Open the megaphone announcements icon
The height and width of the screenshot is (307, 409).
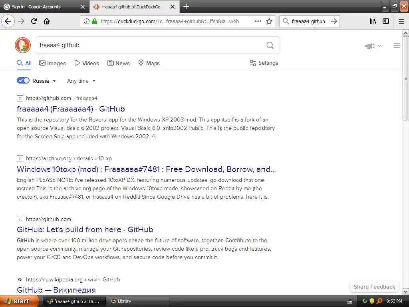(369, 46)
